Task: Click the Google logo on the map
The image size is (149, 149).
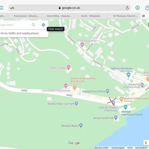Action: (74, 143)
